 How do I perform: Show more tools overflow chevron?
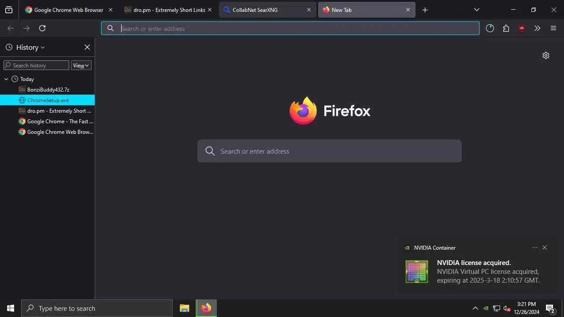(x=537, y=28)
